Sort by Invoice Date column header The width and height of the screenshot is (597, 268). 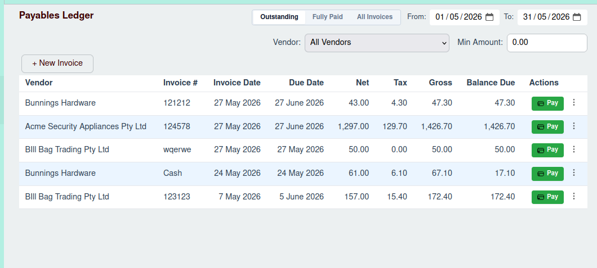click(237, 83)
